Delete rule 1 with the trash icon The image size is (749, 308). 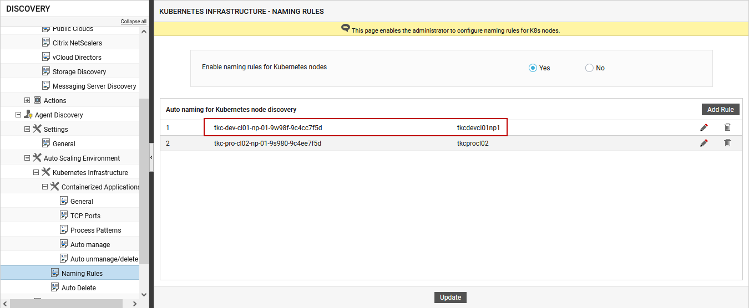(x=727, y=127)
